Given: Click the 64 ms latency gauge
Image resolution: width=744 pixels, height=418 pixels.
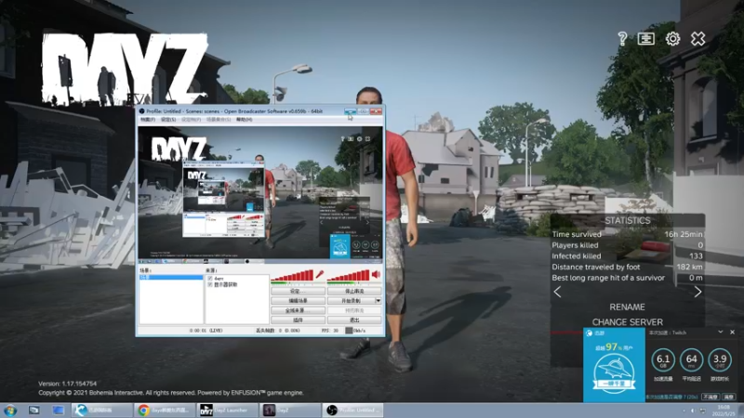Looking at the screenshot, I should coord(691,360).
